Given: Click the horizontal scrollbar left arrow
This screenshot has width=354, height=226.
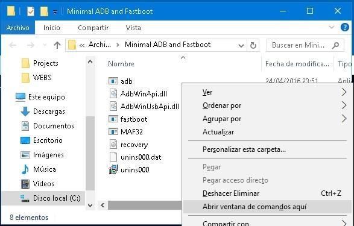Looking at the screenshot, I should pyautogui.click(x=103, y=206).
